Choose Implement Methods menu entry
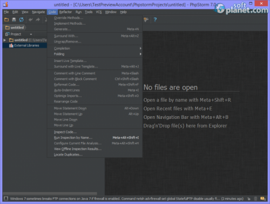The width and height of the screenshot is (270, 204). pyautogui.click(x=95, y=24)
